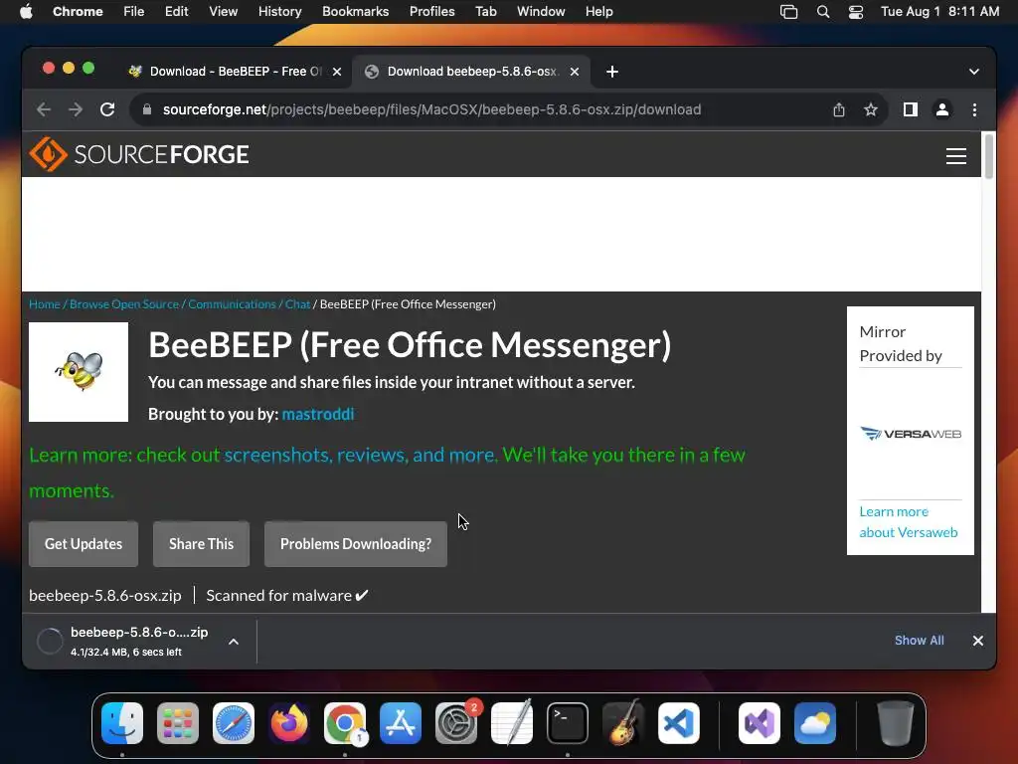Click the BeeBEEP bee project icon

79,372
